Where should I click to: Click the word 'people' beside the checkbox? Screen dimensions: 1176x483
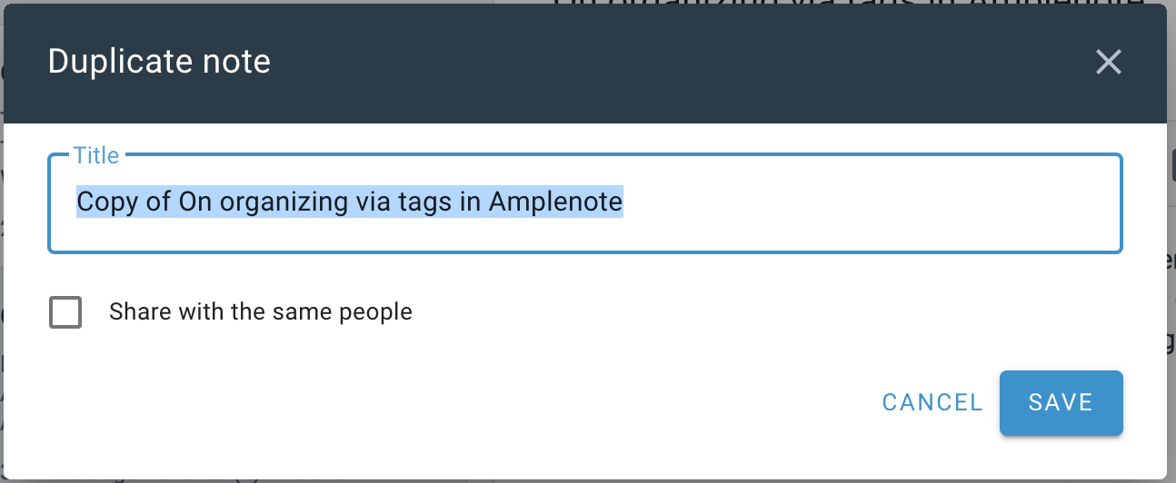click(375, 313)
